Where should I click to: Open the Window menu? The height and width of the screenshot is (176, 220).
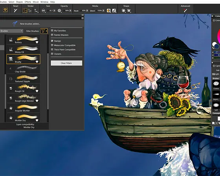[44, 2]
